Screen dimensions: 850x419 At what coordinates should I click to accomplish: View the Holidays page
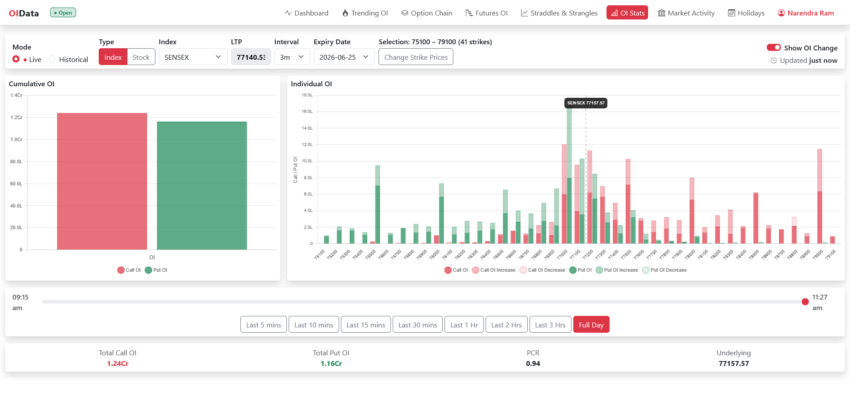746,13
